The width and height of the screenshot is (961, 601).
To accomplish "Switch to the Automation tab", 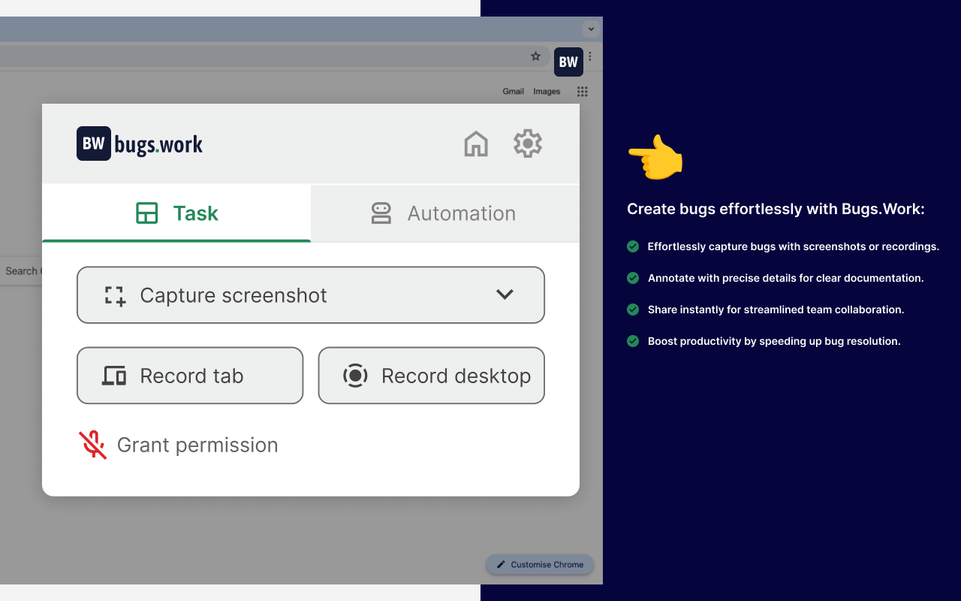I will [445, 213].
